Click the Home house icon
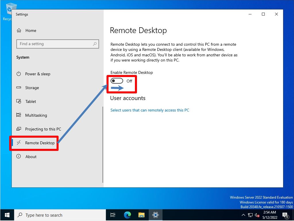This screenshot has width=294, height=221. 19,30
